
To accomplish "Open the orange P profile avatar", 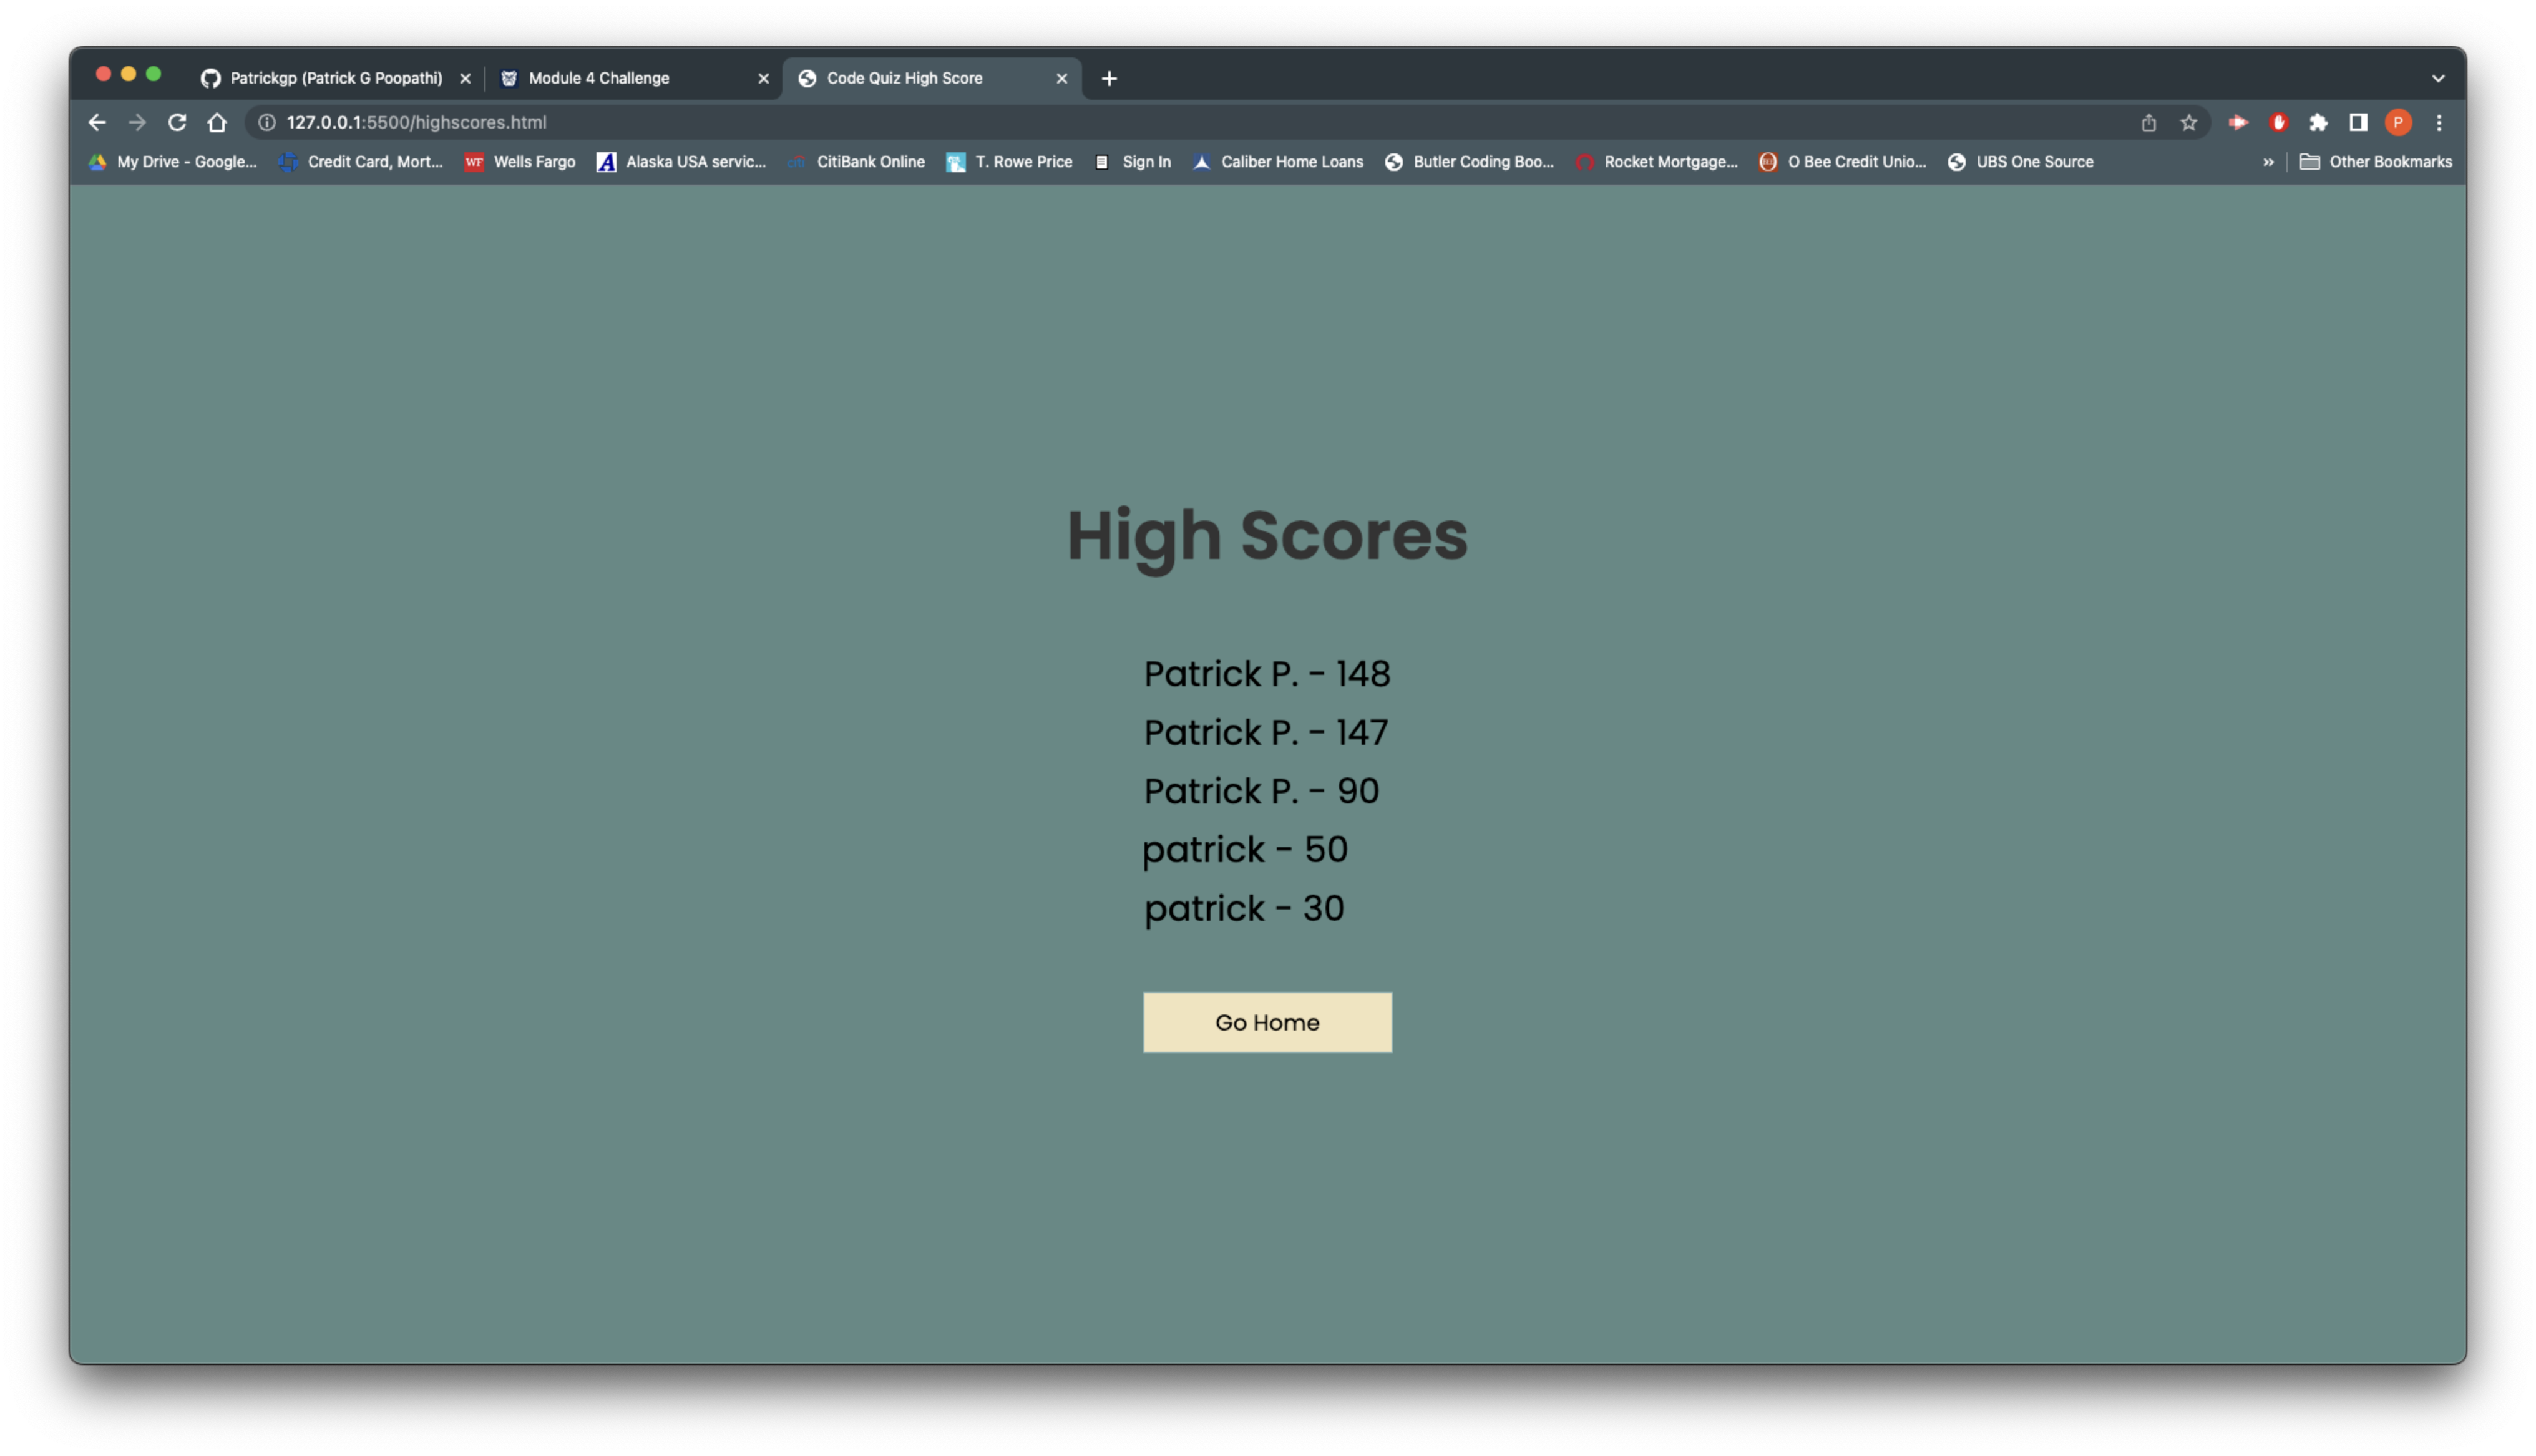I will pyautogui.click(x=2399, y=122).
